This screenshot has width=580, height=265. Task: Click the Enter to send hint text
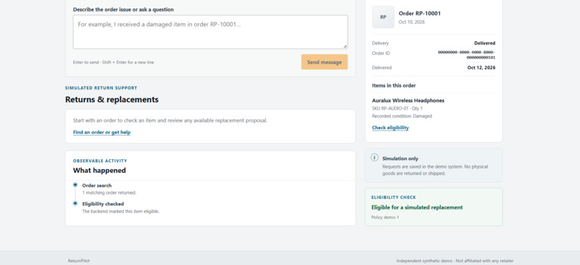[114, 62]
